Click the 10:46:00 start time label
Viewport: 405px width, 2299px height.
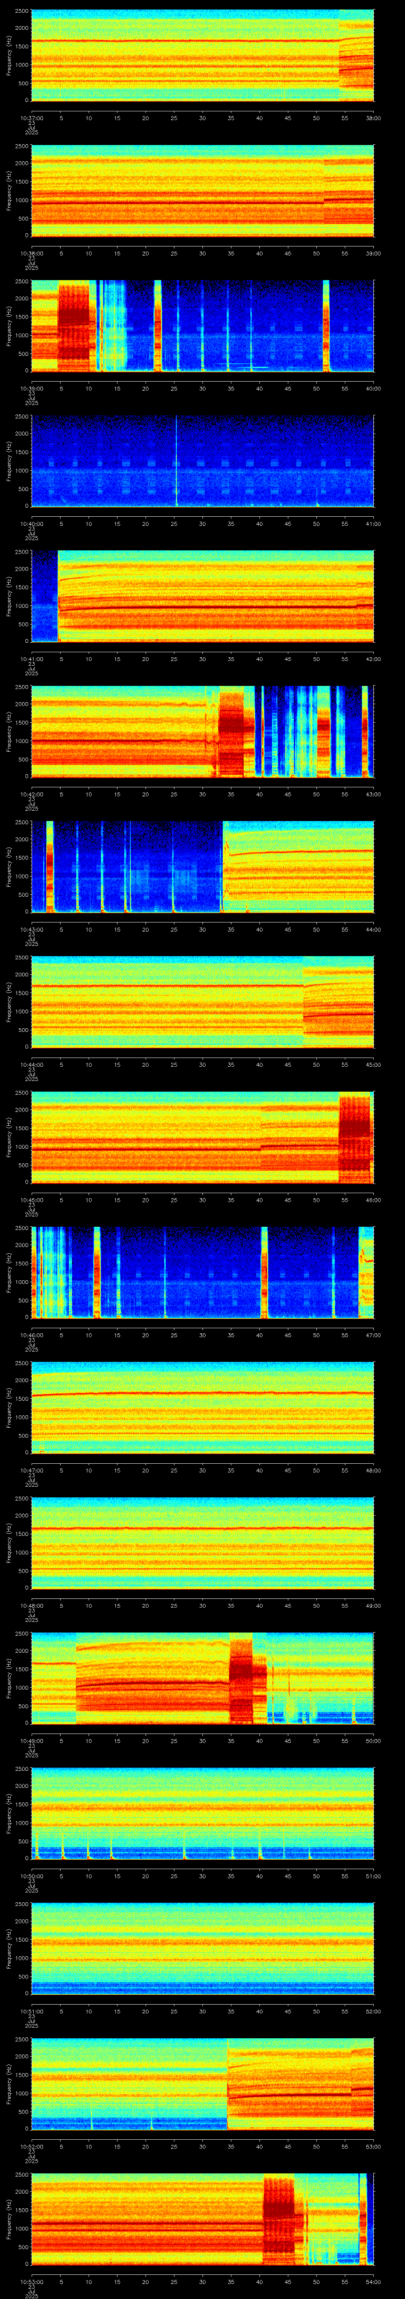tap(31, 1334)
